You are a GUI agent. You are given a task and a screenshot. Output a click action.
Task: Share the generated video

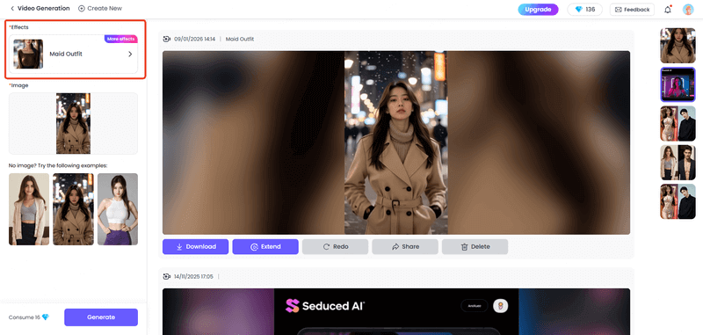[405, 247]
